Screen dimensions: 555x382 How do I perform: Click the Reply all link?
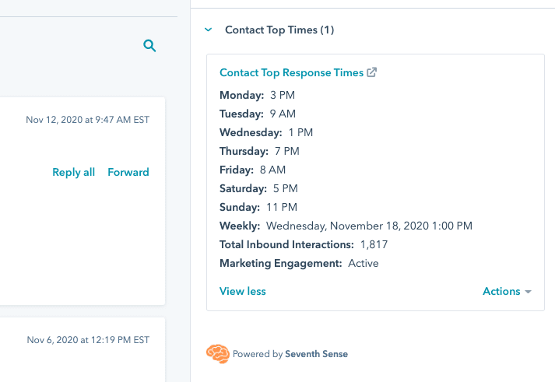tap(73, 172)
